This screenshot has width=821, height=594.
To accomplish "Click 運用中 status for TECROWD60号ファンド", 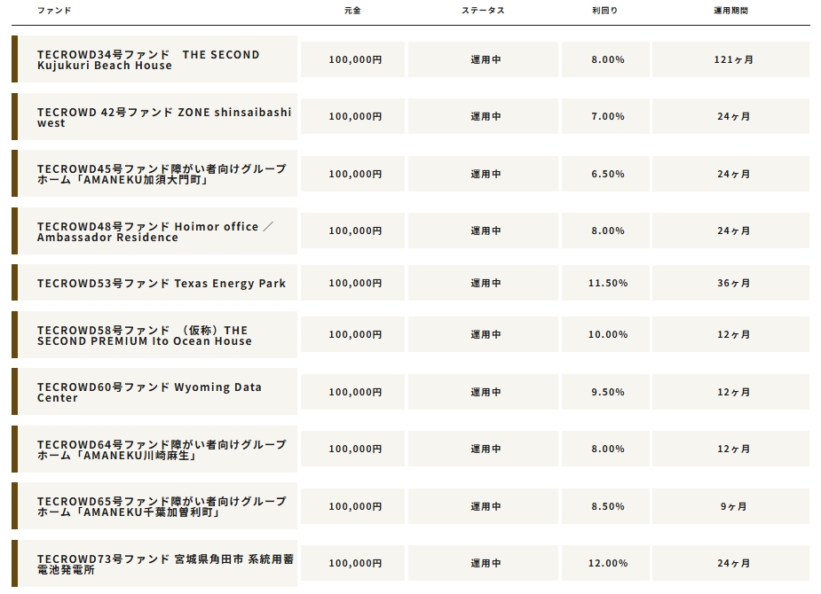I will (483, 392).
